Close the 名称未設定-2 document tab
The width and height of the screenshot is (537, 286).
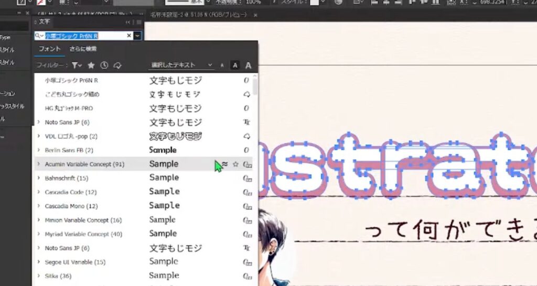(255, 15)
